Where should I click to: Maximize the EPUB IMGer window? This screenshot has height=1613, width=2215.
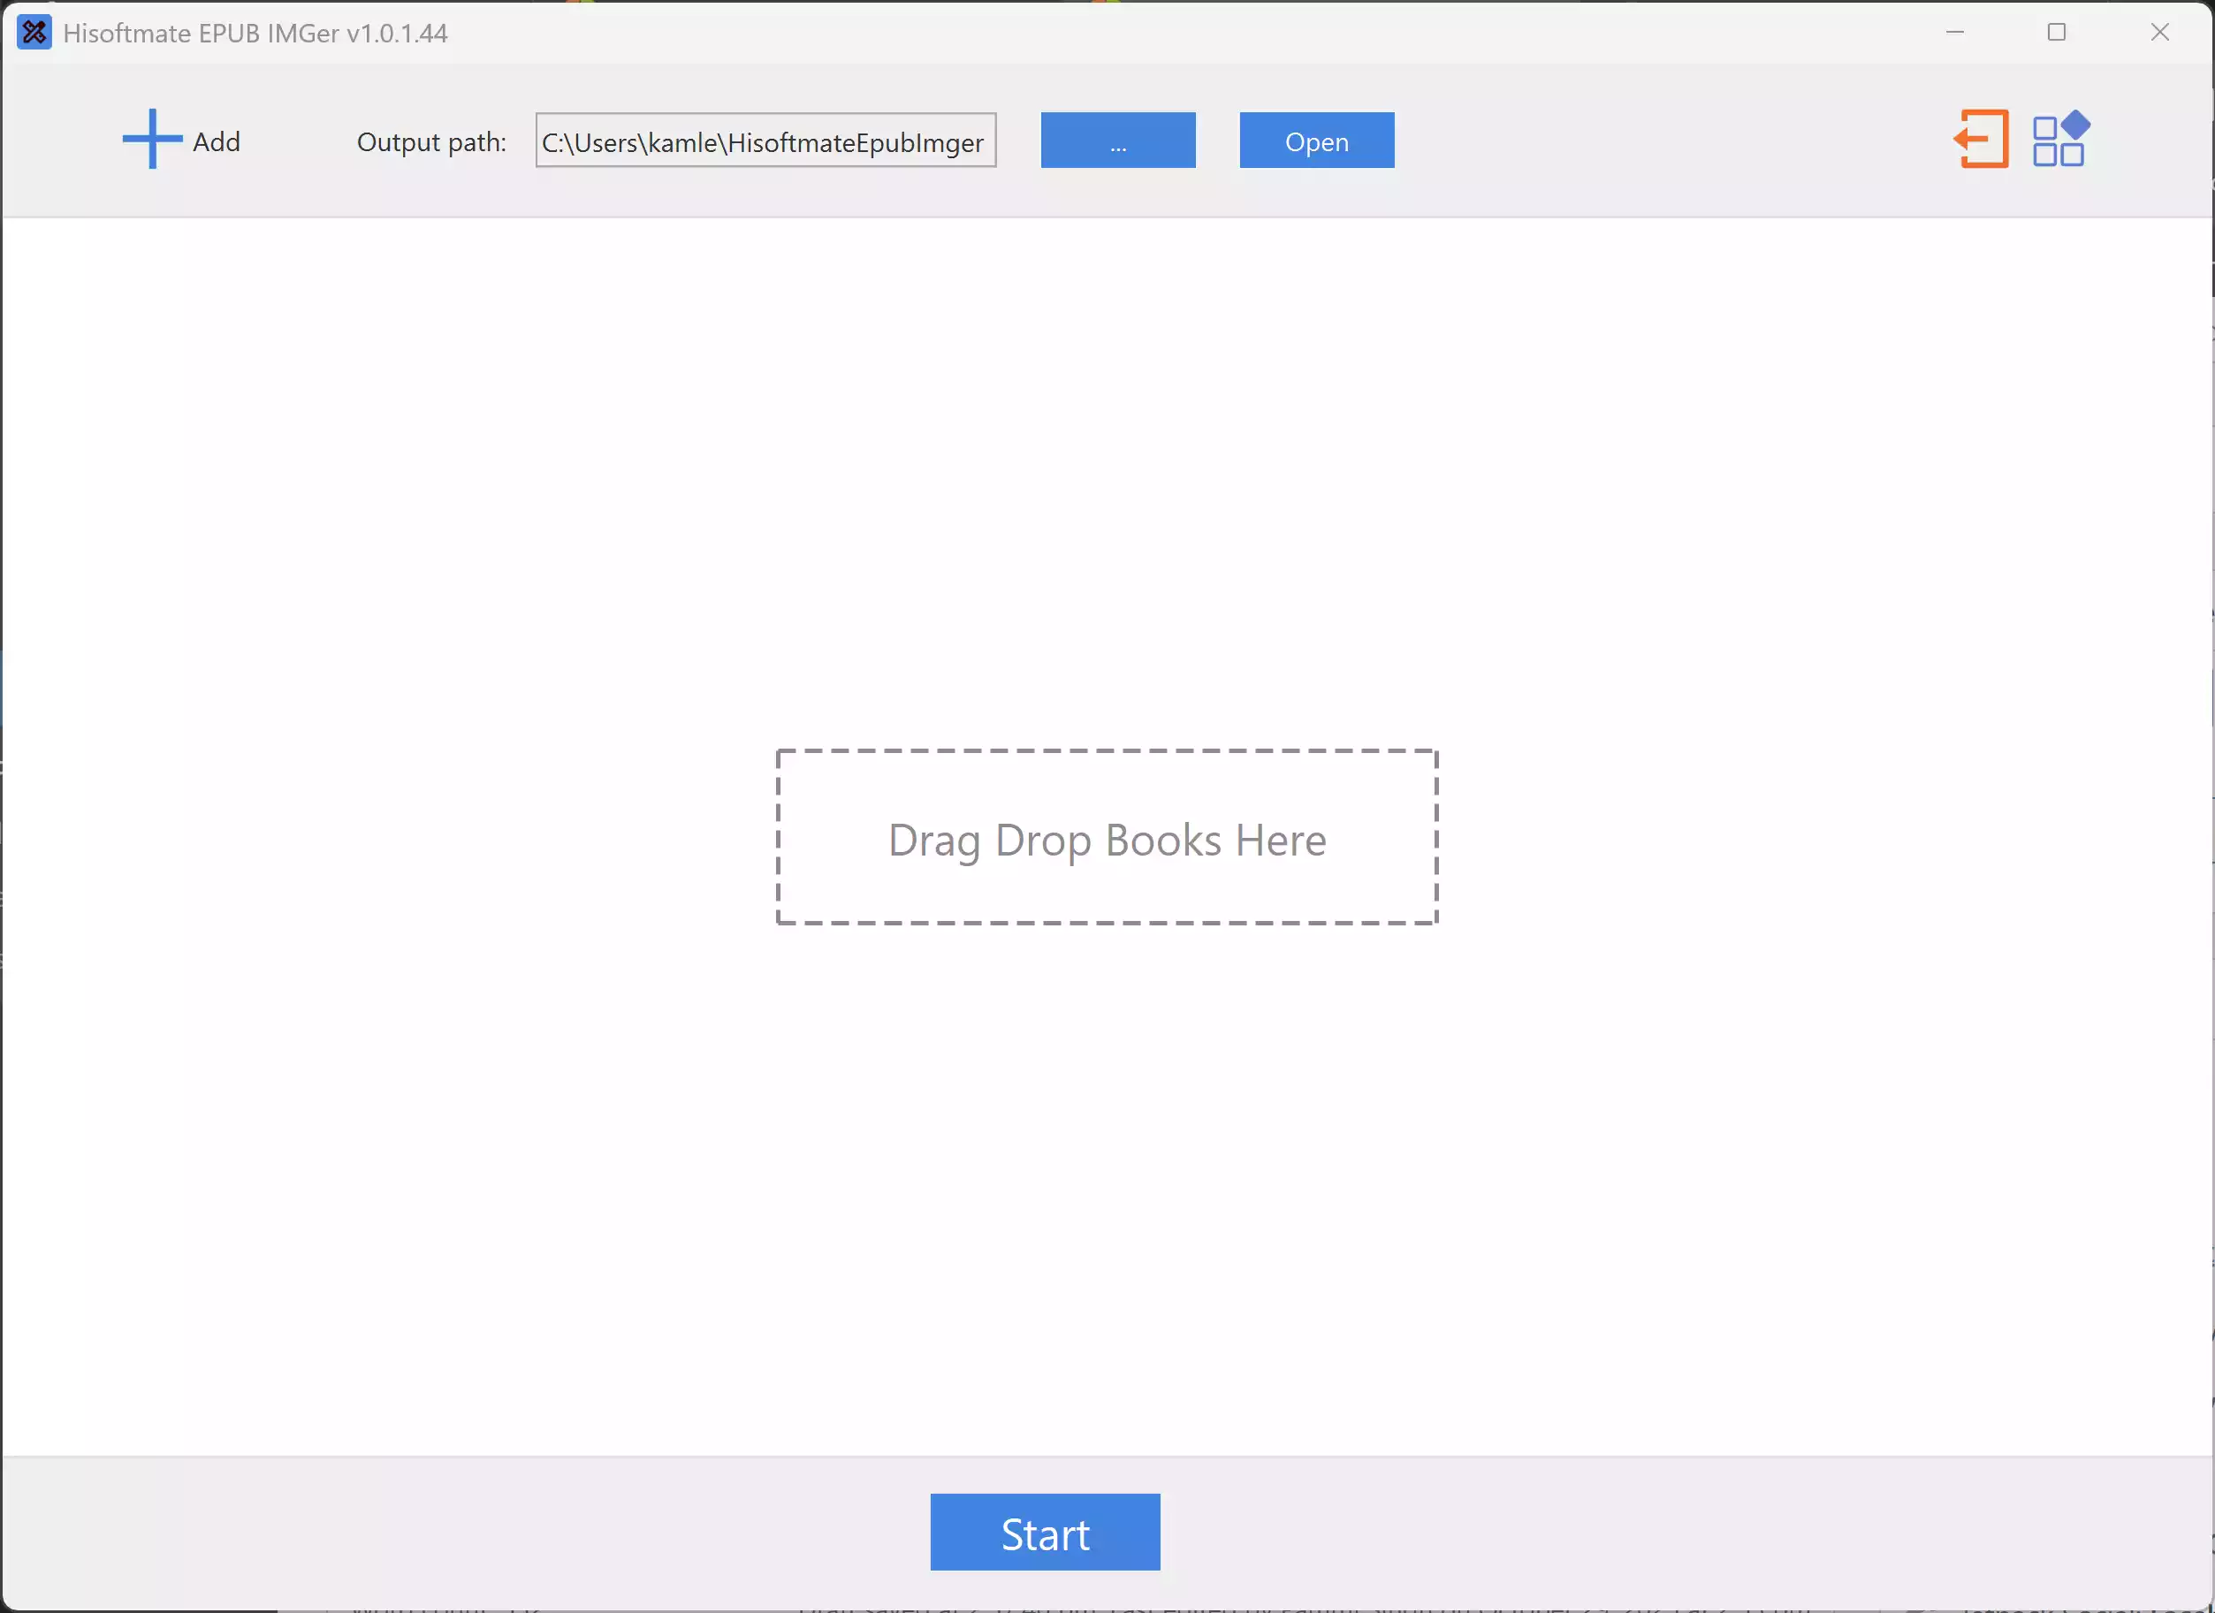(x=2057, y=34)
